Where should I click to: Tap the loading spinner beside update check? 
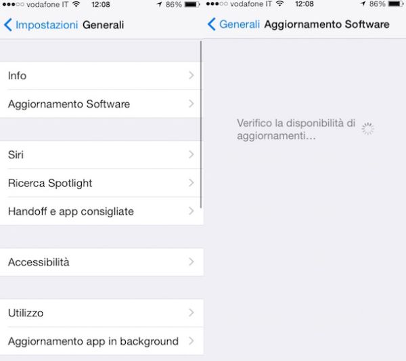(x=367, y=129)
